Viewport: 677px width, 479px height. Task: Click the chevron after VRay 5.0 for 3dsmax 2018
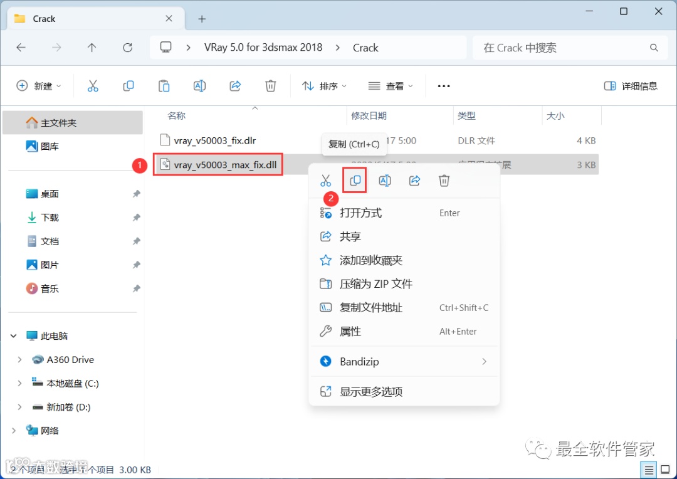[338, 48]
